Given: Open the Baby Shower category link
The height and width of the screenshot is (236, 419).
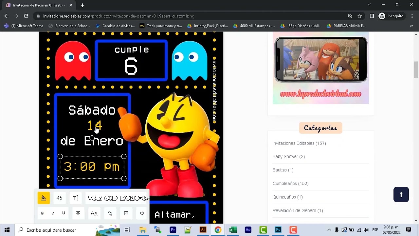Looking at the screenshot, I should pyautogui.click(x=288, y=156).
